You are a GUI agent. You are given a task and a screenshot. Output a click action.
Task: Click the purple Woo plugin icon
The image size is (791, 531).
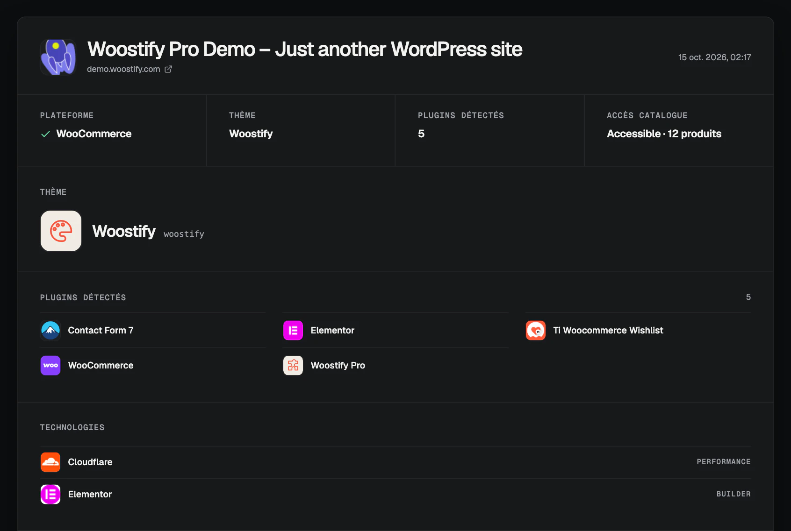click(50, 365)
